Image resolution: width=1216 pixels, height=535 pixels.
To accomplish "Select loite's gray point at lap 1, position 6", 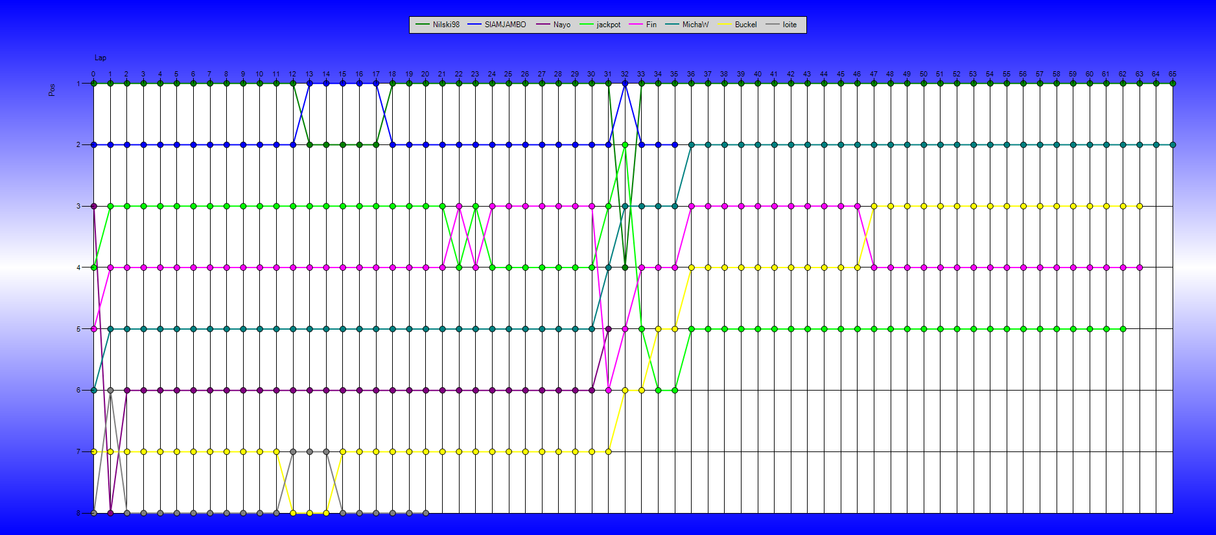I will point(110,390).
